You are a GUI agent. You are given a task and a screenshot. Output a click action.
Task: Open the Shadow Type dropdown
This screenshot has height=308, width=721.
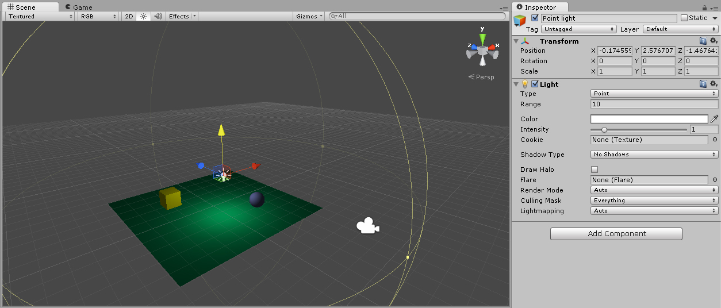pos(654,154)
